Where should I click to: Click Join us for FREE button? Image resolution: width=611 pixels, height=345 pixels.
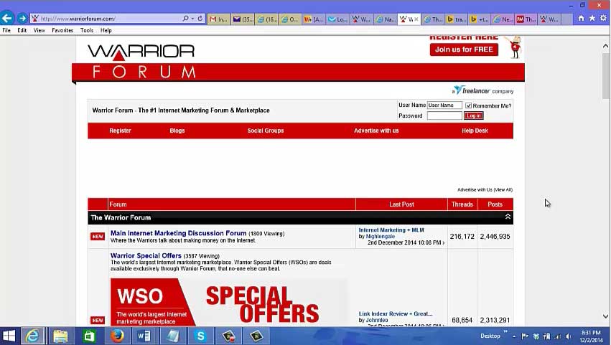click(x=464, y=49)
